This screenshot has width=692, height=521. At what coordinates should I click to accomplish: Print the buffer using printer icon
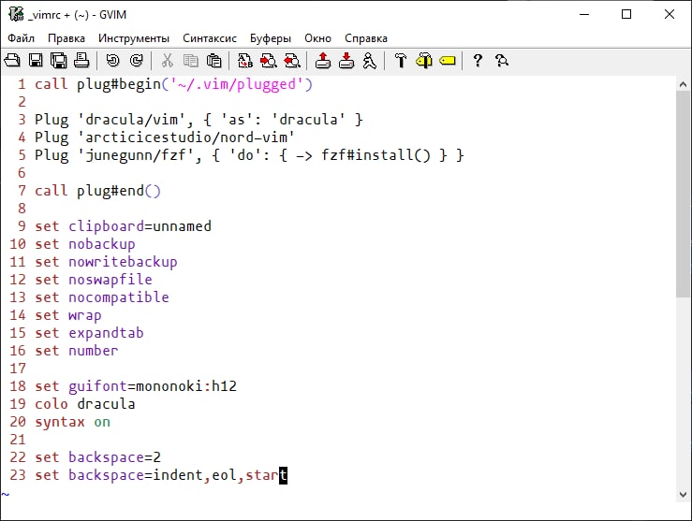(x=81, y=61)
